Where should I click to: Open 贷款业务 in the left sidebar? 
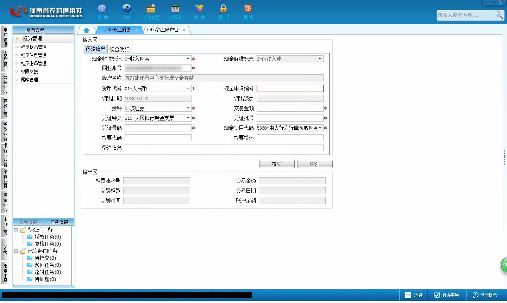5,131
